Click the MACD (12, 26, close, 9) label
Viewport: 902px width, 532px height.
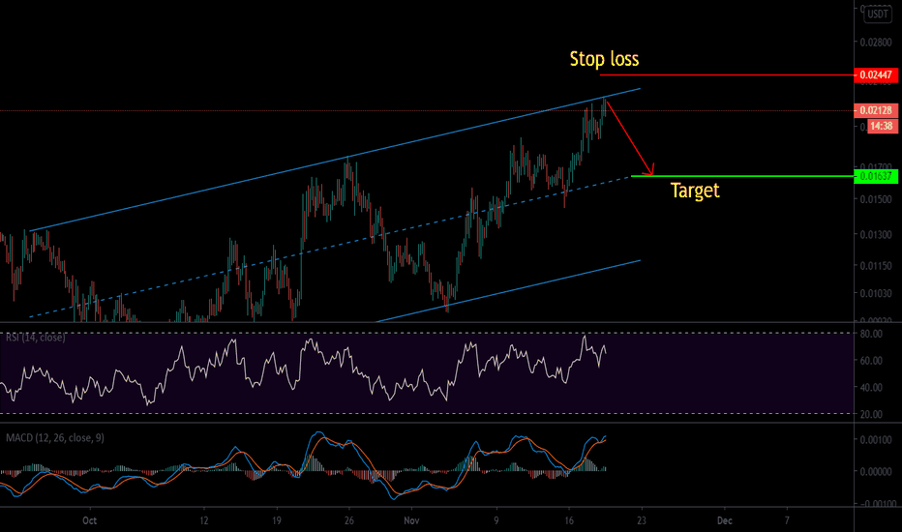pos(54,437)
